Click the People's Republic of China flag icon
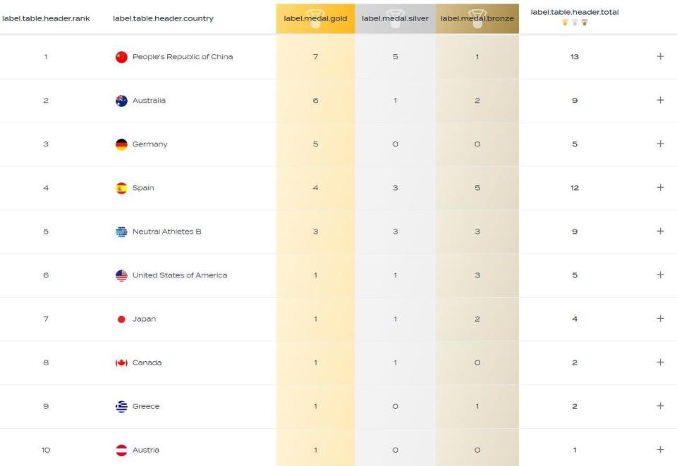 click(121, 57)
